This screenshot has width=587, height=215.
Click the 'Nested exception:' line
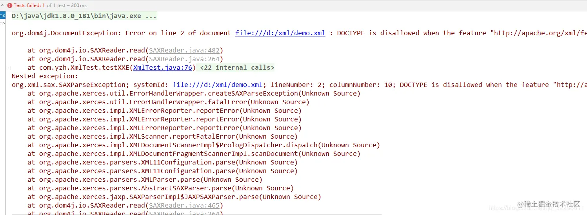(x=45, y=76)
